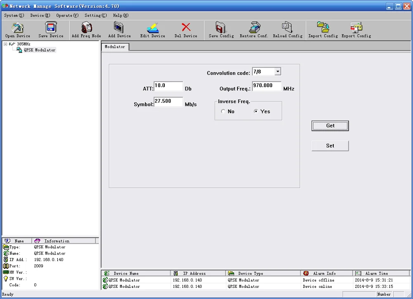Click the Save Device floppy icon

(x=50, y=28)
